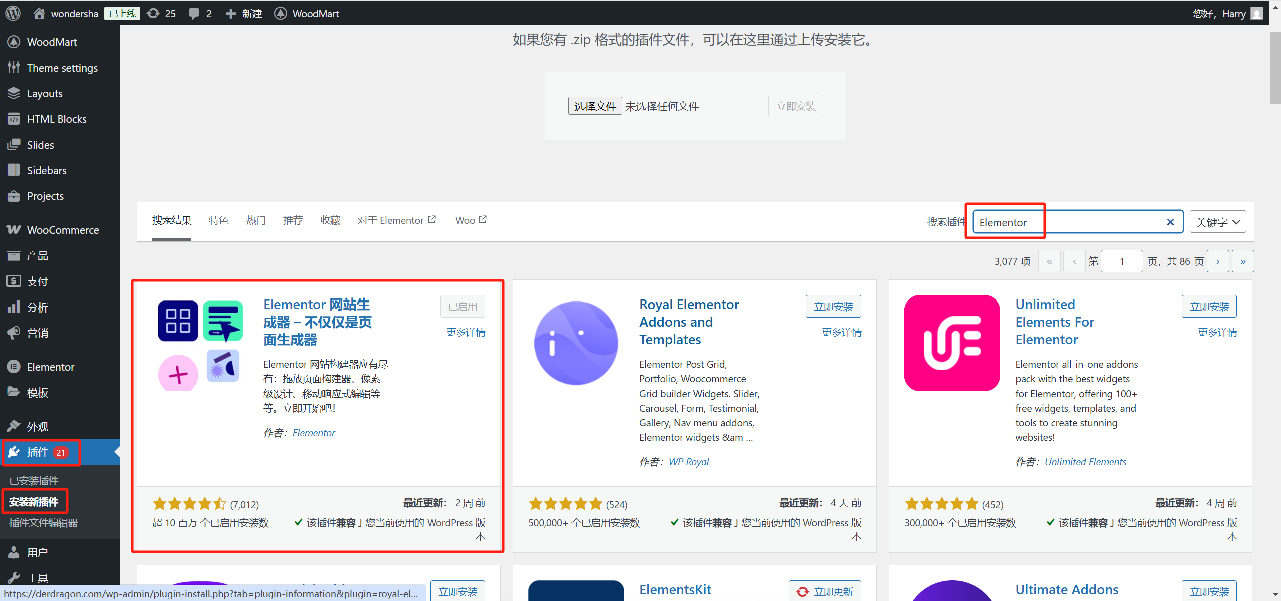1281x601 pixels.
Task: Click the 新建 plus icon
Action: (231, 13)
